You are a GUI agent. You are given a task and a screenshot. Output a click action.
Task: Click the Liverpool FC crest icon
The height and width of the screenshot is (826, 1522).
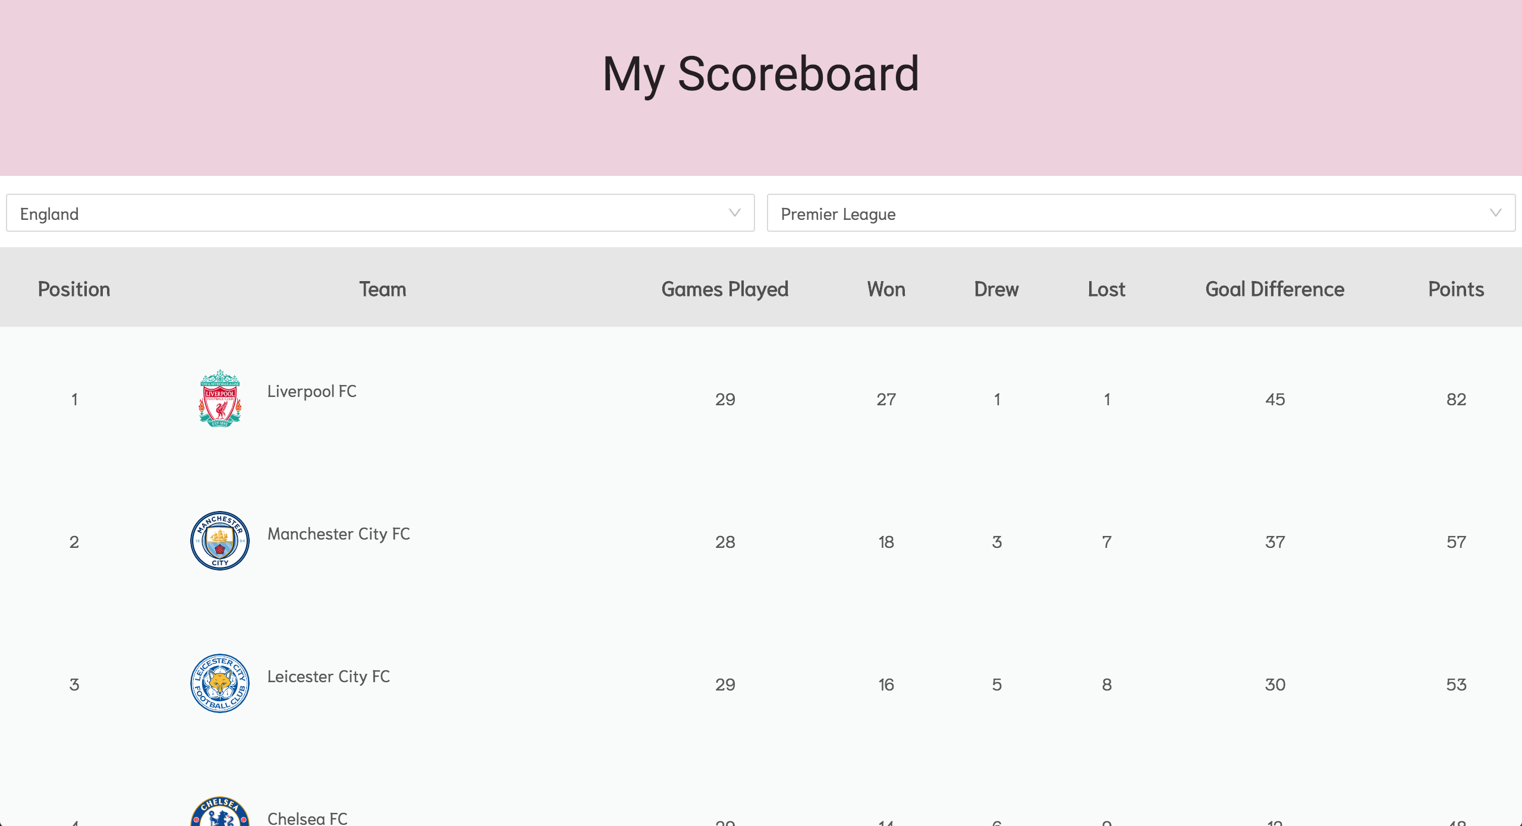click(x=220, y=398)
